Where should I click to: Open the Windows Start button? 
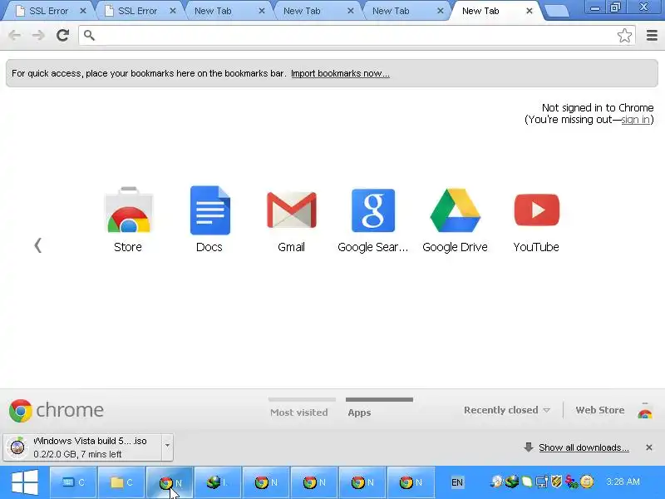pyautogui.click(x=25, y=482)
